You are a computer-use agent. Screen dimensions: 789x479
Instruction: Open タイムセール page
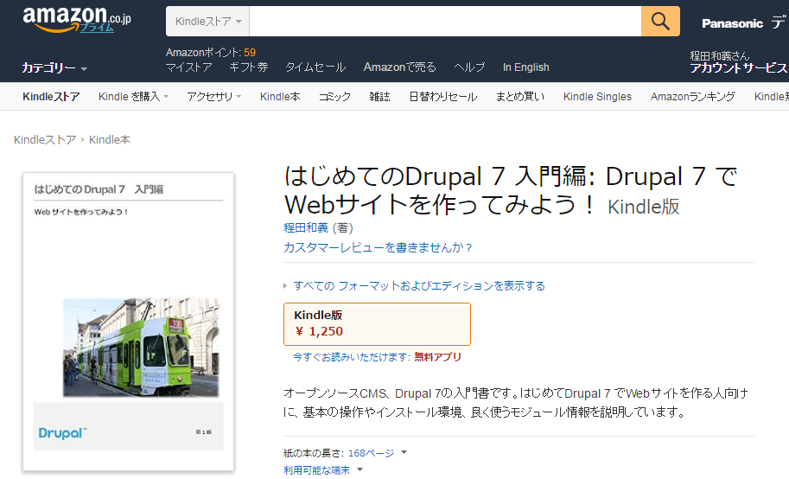pos(315,67)
